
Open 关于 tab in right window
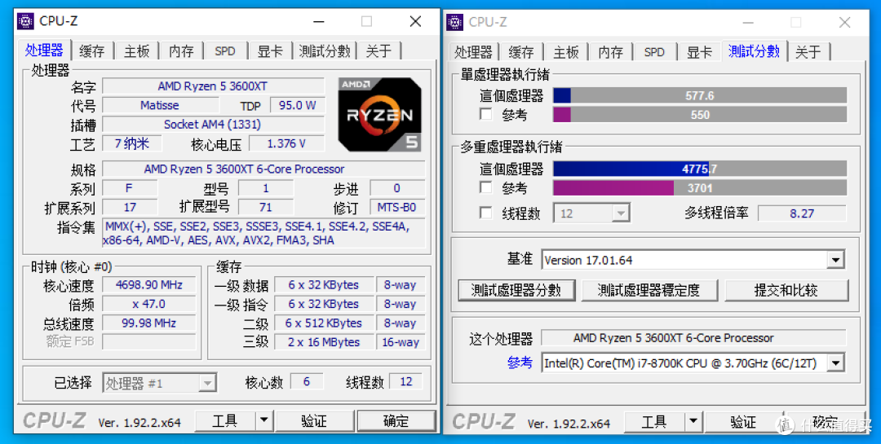808,52
